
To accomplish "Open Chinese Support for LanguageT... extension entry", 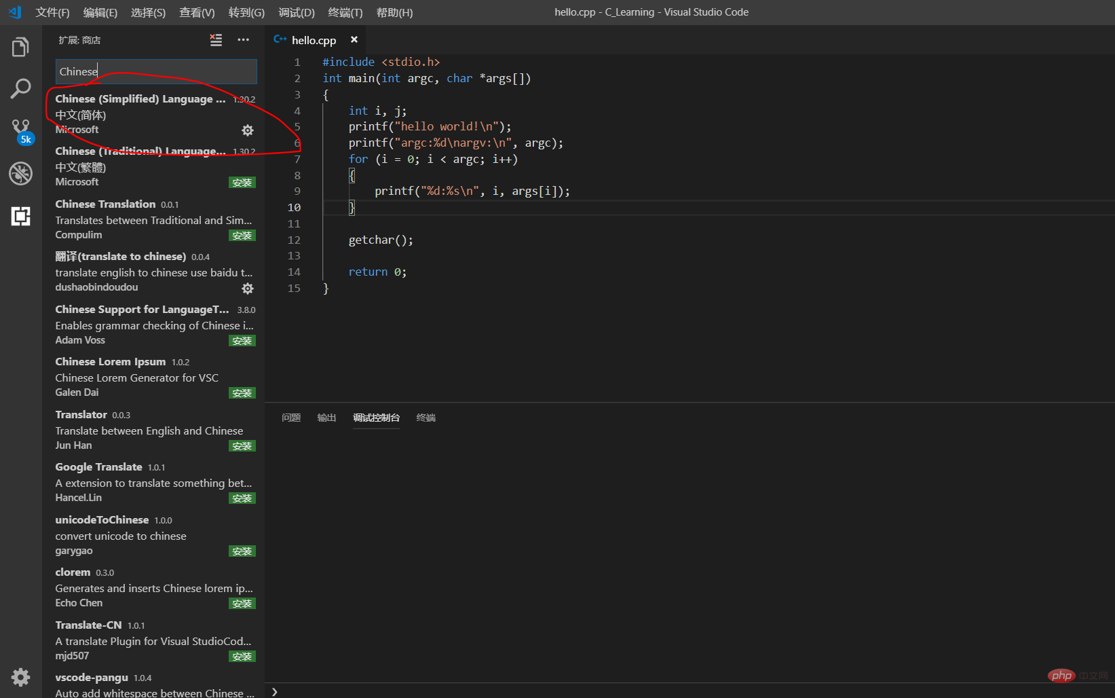I will 153,324.
